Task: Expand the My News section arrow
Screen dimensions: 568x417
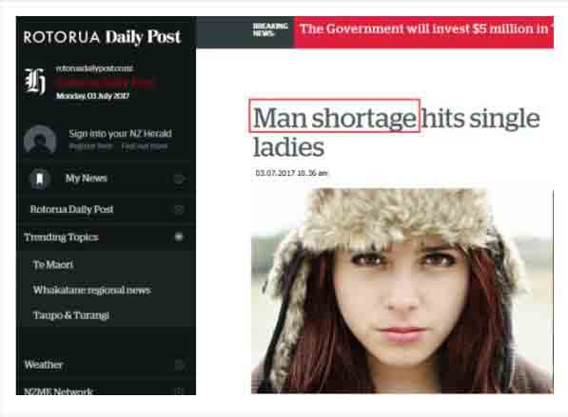Action: 179,179
